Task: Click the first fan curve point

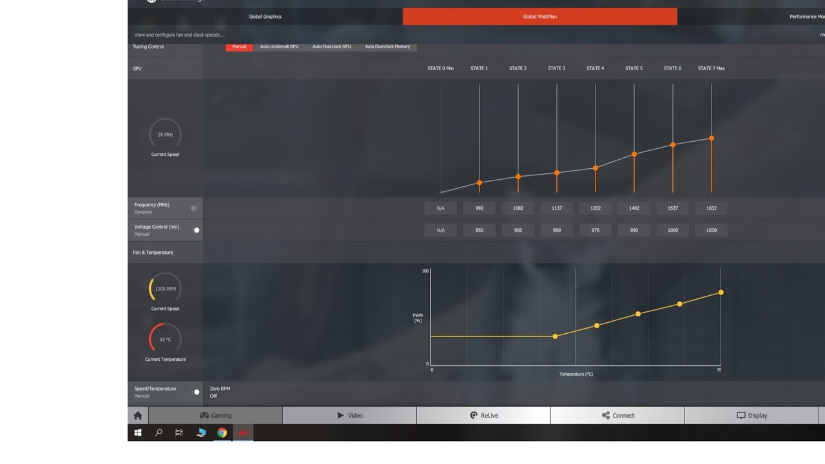Action: (556, 336)
